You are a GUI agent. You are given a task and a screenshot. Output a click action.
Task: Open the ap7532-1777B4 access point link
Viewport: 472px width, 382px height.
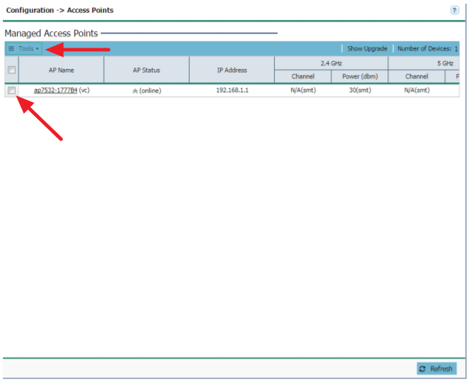[x=55, y=91]
